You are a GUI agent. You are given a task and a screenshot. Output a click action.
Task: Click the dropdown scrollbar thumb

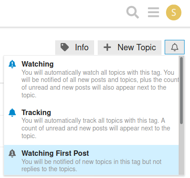pyautogui.click(x=181, y=91)
